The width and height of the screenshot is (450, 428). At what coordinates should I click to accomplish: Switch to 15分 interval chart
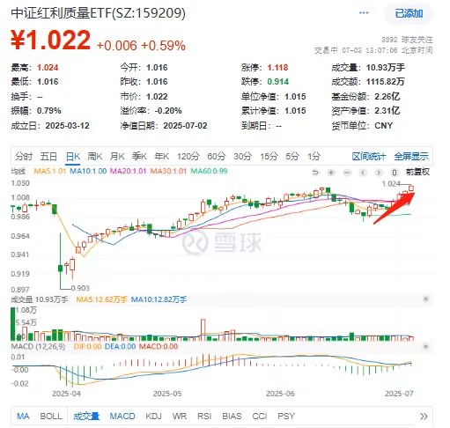pos(269,156)
